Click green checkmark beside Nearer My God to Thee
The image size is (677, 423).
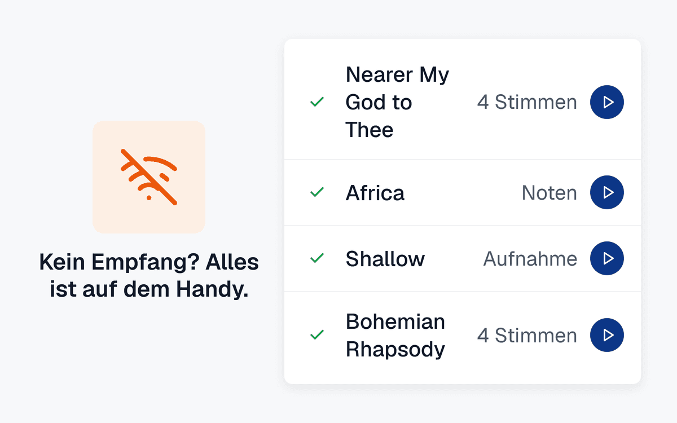point(317,102)
